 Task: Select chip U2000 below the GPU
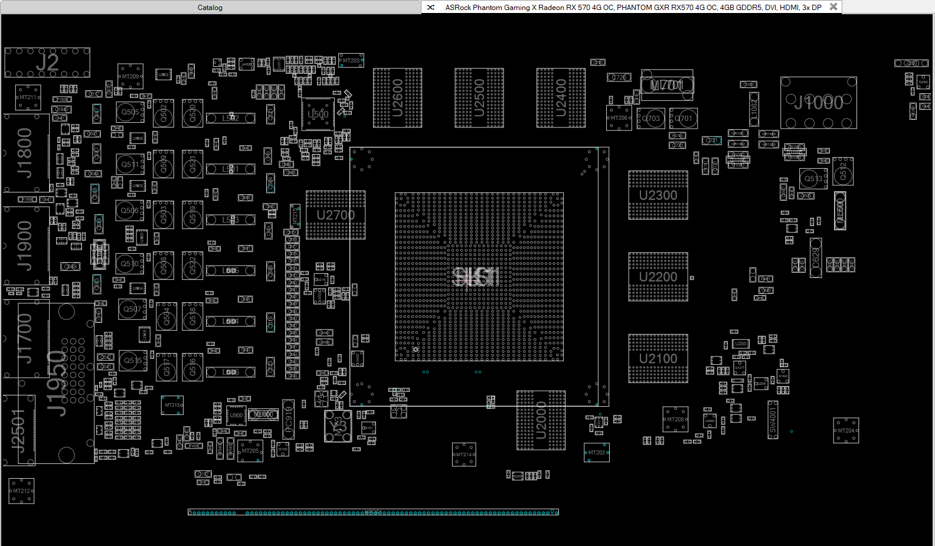coord(541,420)
